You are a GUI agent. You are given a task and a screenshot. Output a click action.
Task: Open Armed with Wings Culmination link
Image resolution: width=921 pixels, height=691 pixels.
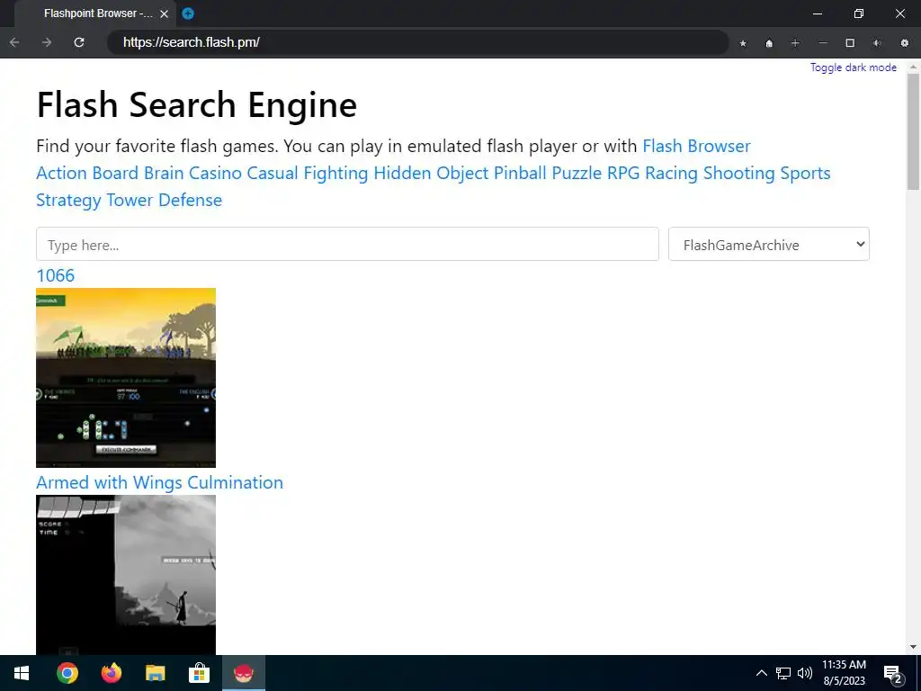tap(160, 482)
